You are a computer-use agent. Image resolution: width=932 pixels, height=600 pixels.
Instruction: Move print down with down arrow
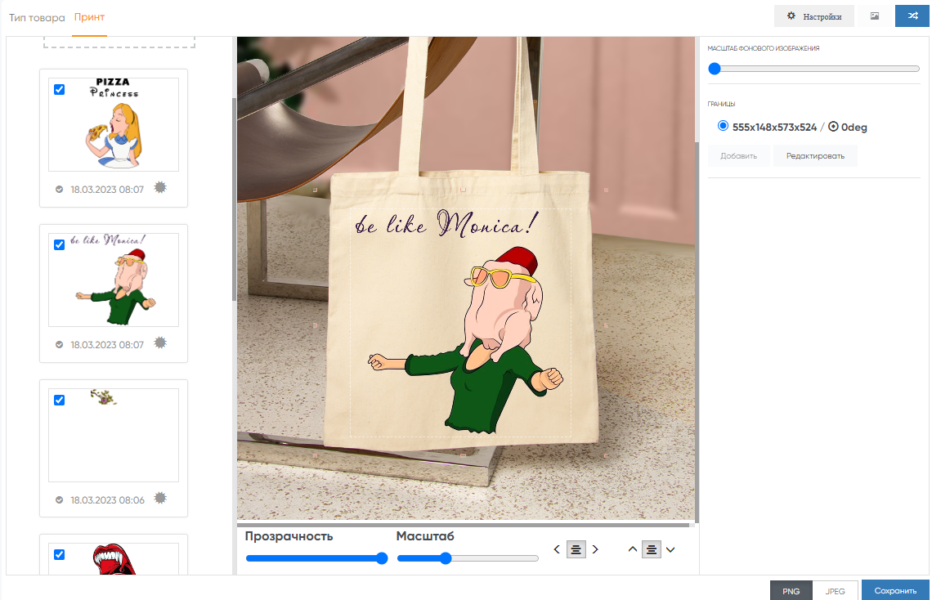pyautogui.click(x=670, y=549)
